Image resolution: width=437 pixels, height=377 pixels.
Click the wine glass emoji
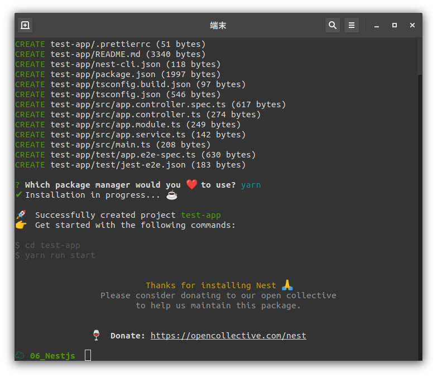coord(96,335)
